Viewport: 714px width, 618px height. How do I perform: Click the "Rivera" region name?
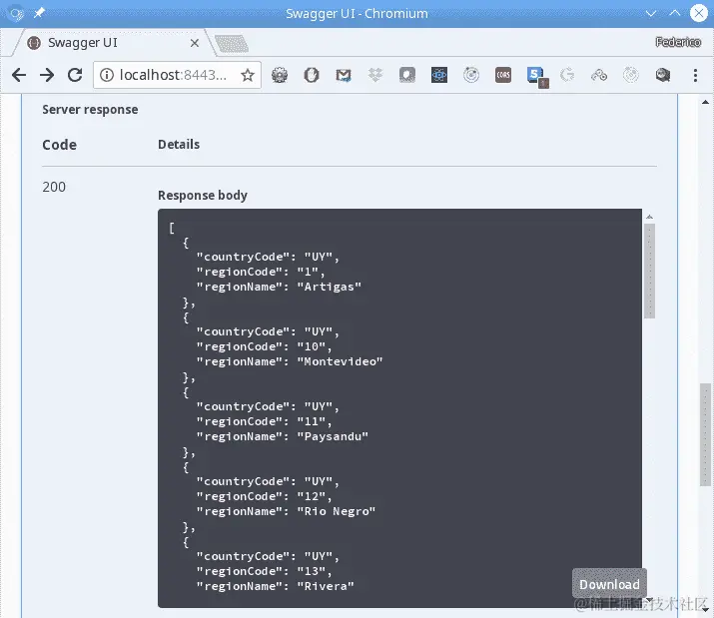(x=326, y=586)
